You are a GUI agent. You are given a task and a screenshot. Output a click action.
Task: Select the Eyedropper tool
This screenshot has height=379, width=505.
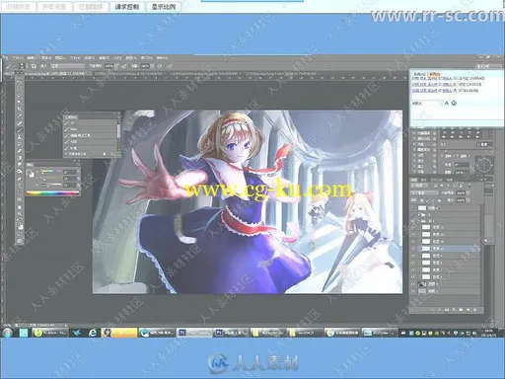point(20,116)
